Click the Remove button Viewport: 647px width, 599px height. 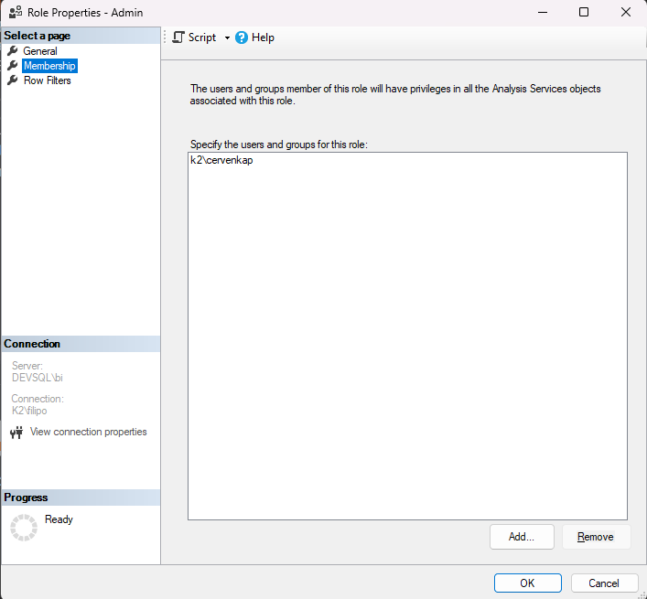(596, 537)
